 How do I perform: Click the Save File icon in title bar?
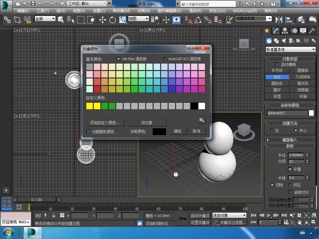pos(33,3)
